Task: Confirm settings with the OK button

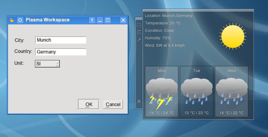Action: [x=89, y=104]
